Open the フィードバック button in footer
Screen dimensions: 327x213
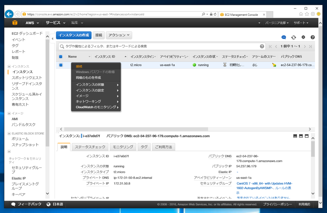(x=26, y=204)
